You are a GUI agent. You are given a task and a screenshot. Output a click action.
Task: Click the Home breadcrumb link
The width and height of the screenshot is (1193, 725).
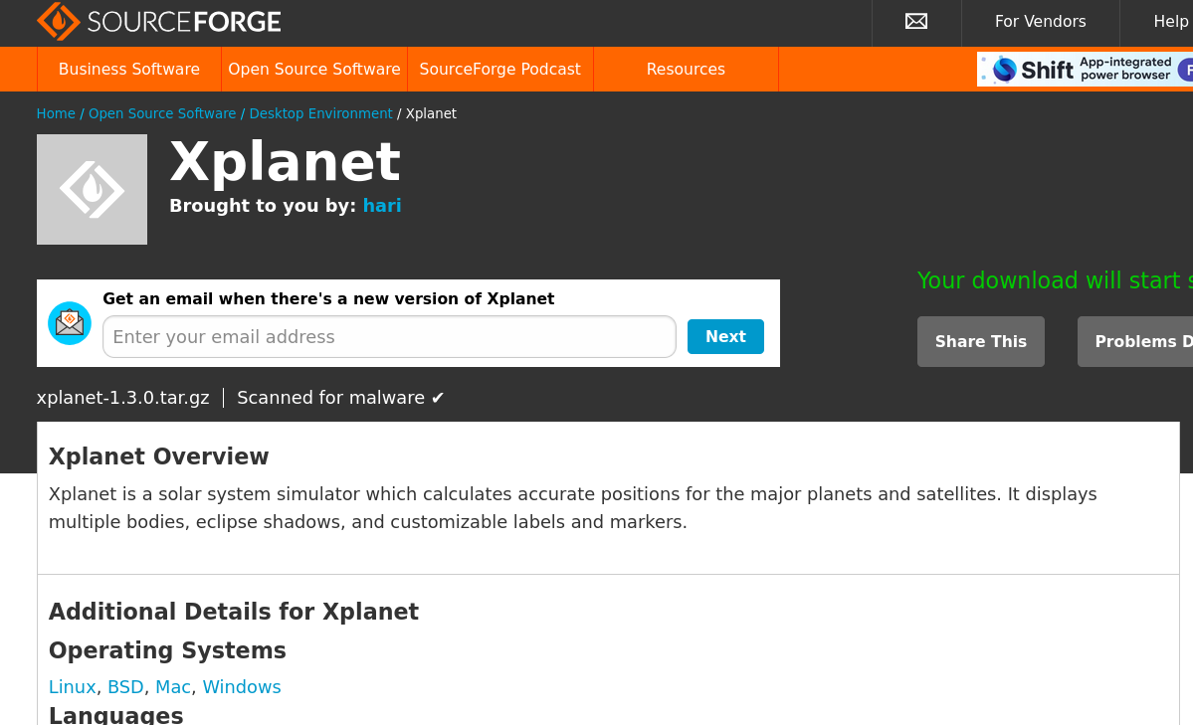click(x=56, y=113)
